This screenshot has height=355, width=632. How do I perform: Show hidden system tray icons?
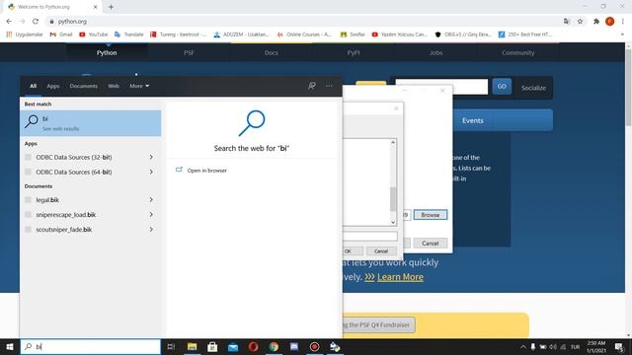pos(522,346)
